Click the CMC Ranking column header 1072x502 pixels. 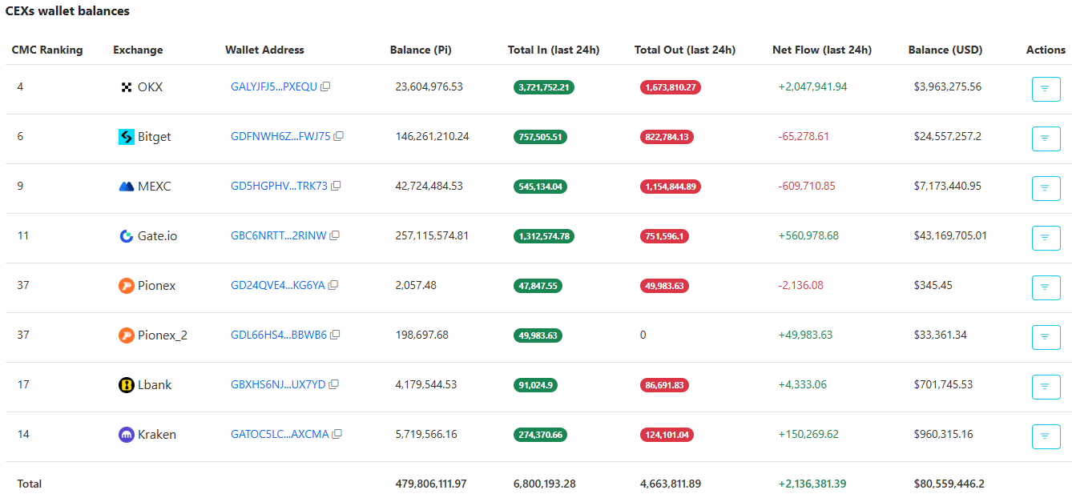click(46, 50)
